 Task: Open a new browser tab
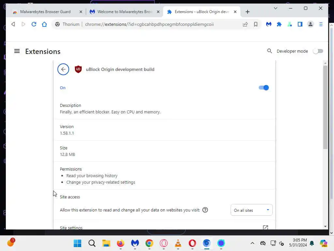[x=248, y=12]
